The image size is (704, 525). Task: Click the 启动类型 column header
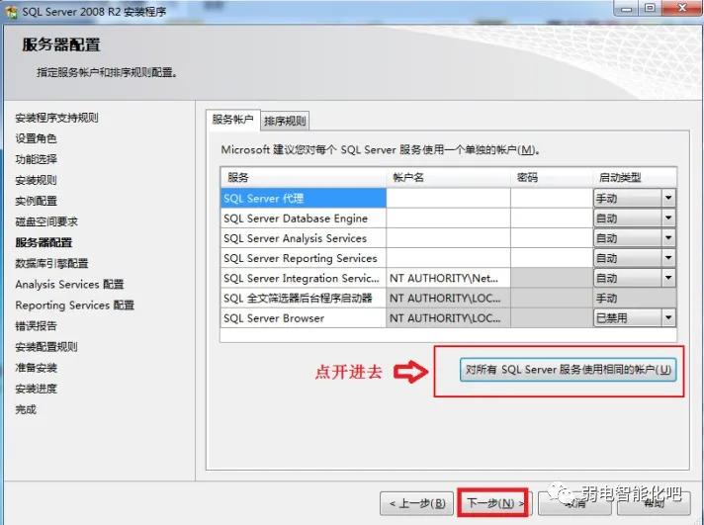[x=635, y=177]
